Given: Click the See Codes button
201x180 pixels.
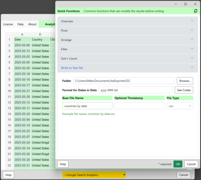Looking at the screenshot, I should [x=184, y=90].
